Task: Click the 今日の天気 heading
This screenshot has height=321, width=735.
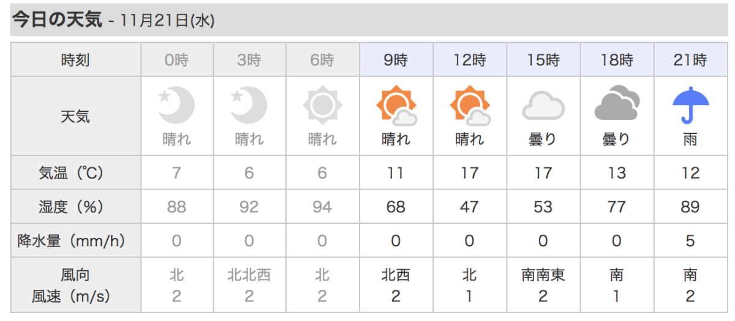Action: click(57, 20)
